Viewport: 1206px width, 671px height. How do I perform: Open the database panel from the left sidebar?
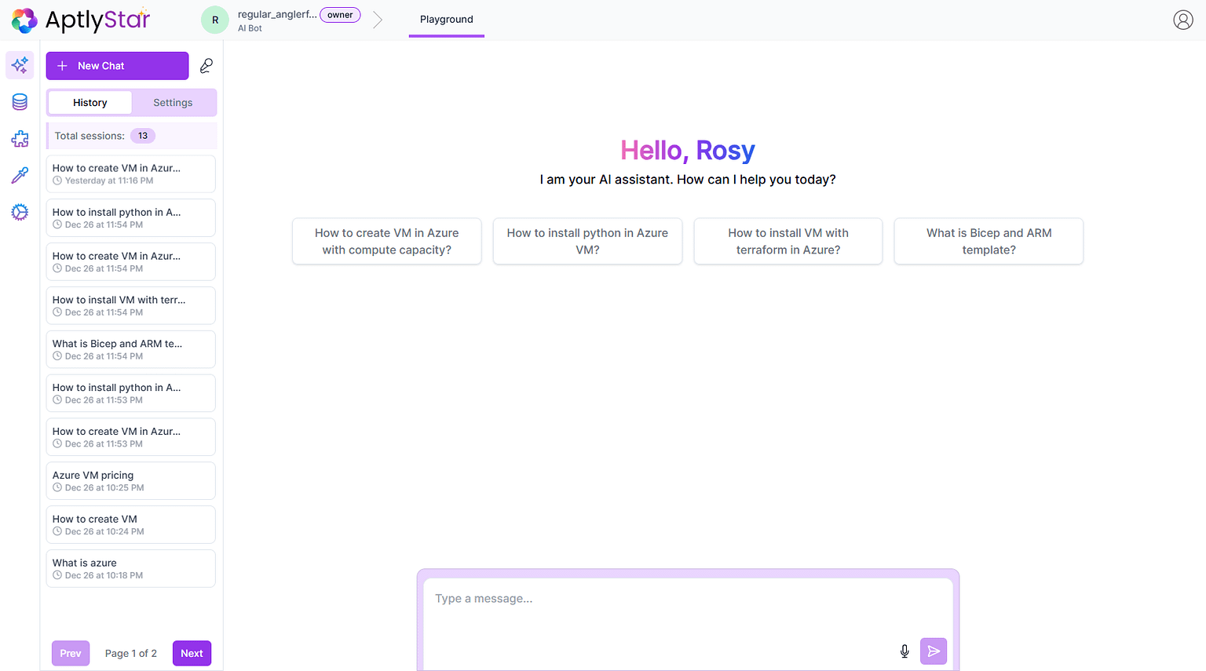pos(19,101)
